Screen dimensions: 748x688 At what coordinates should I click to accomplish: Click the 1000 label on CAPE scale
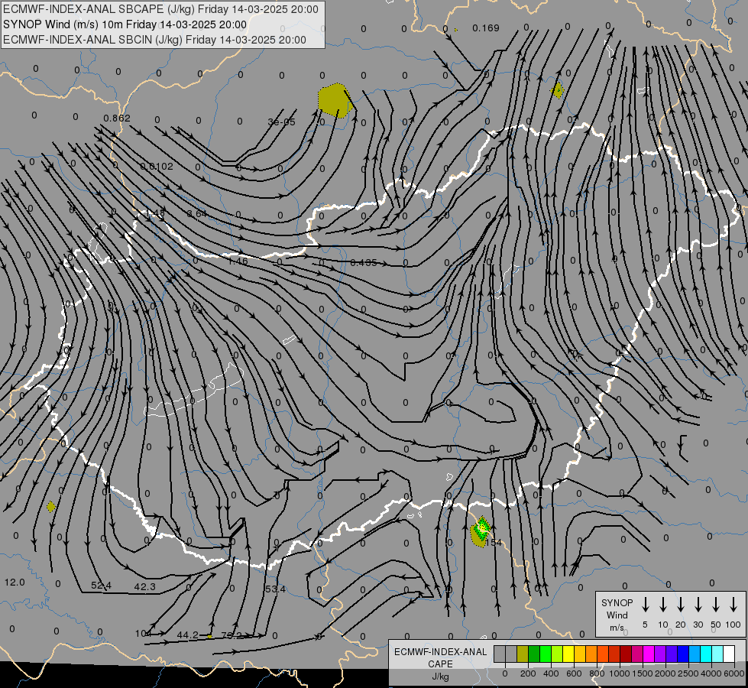click(619, 673)
